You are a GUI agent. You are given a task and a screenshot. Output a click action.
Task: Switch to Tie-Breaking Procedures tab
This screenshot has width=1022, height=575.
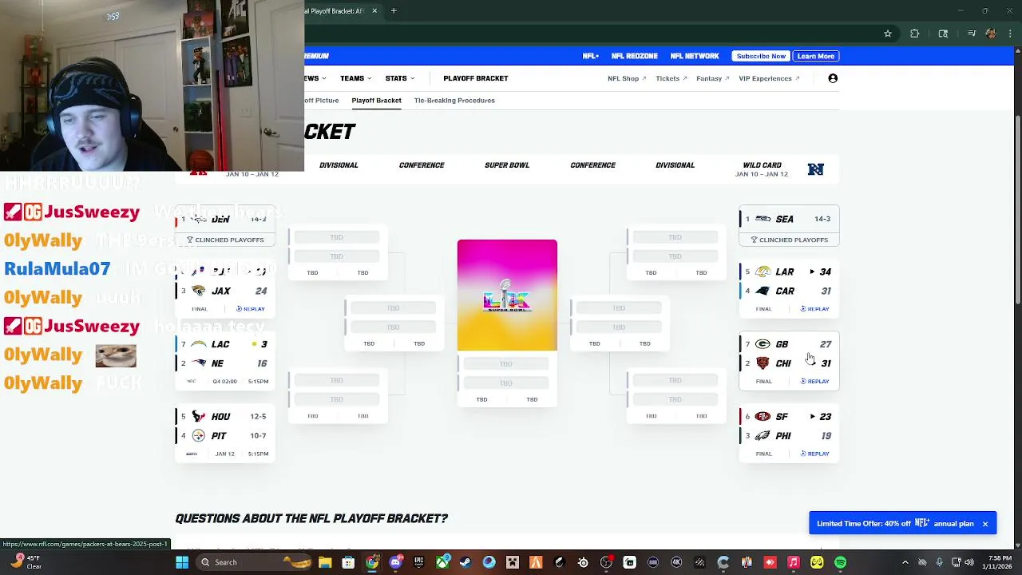coord(454,101)
